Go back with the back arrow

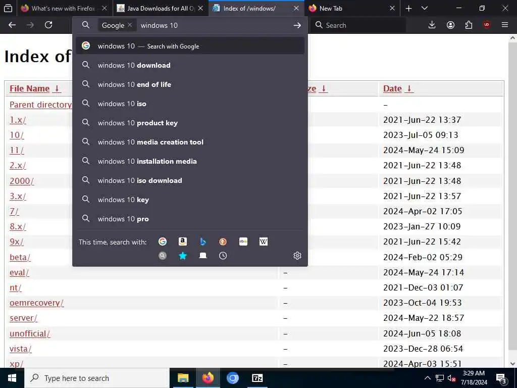(x=12, y=25)
